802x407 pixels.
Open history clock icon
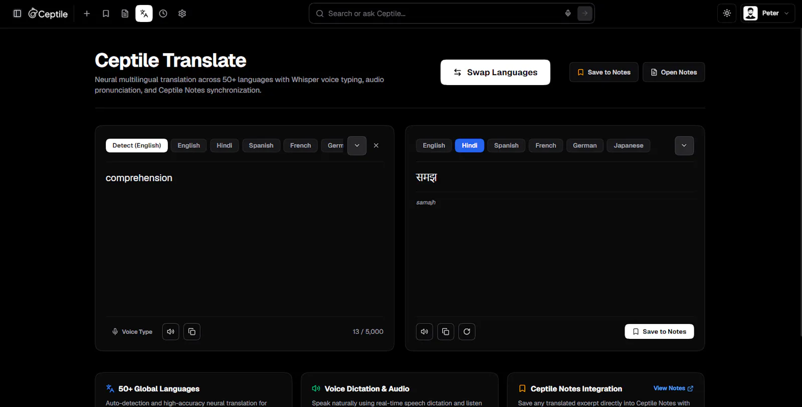click(x=163, y=14)
